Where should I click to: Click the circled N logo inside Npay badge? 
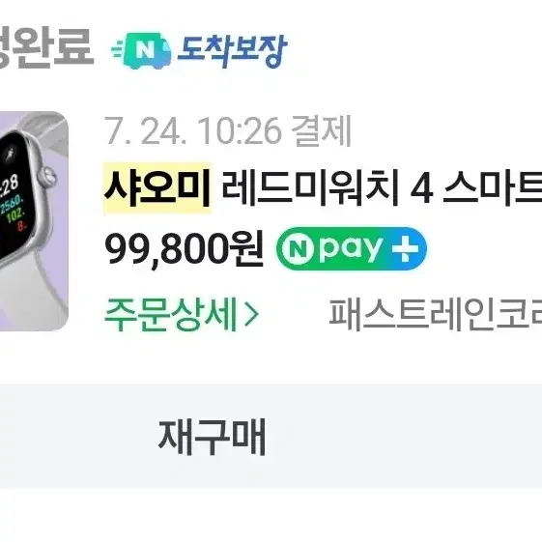(x=298, y=248)
